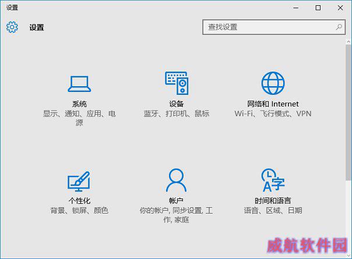Click the 查找设置 search field
Screen dimensions: 352x259
pos(274,27)
